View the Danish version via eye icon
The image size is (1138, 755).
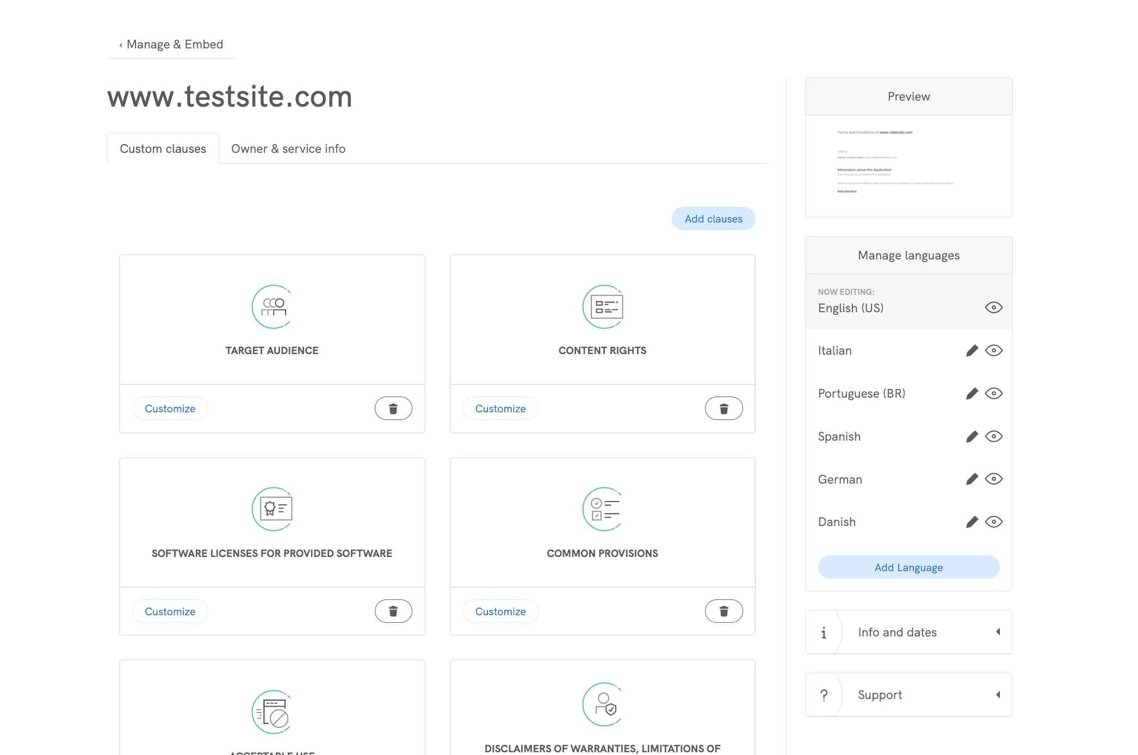[993, 522]
